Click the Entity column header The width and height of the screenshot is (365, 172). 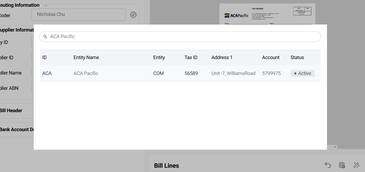coord(159,58)
